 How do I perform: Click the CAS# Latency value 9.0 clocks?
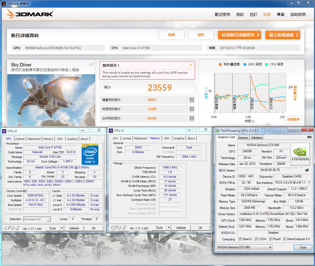[x=170, y=177]
